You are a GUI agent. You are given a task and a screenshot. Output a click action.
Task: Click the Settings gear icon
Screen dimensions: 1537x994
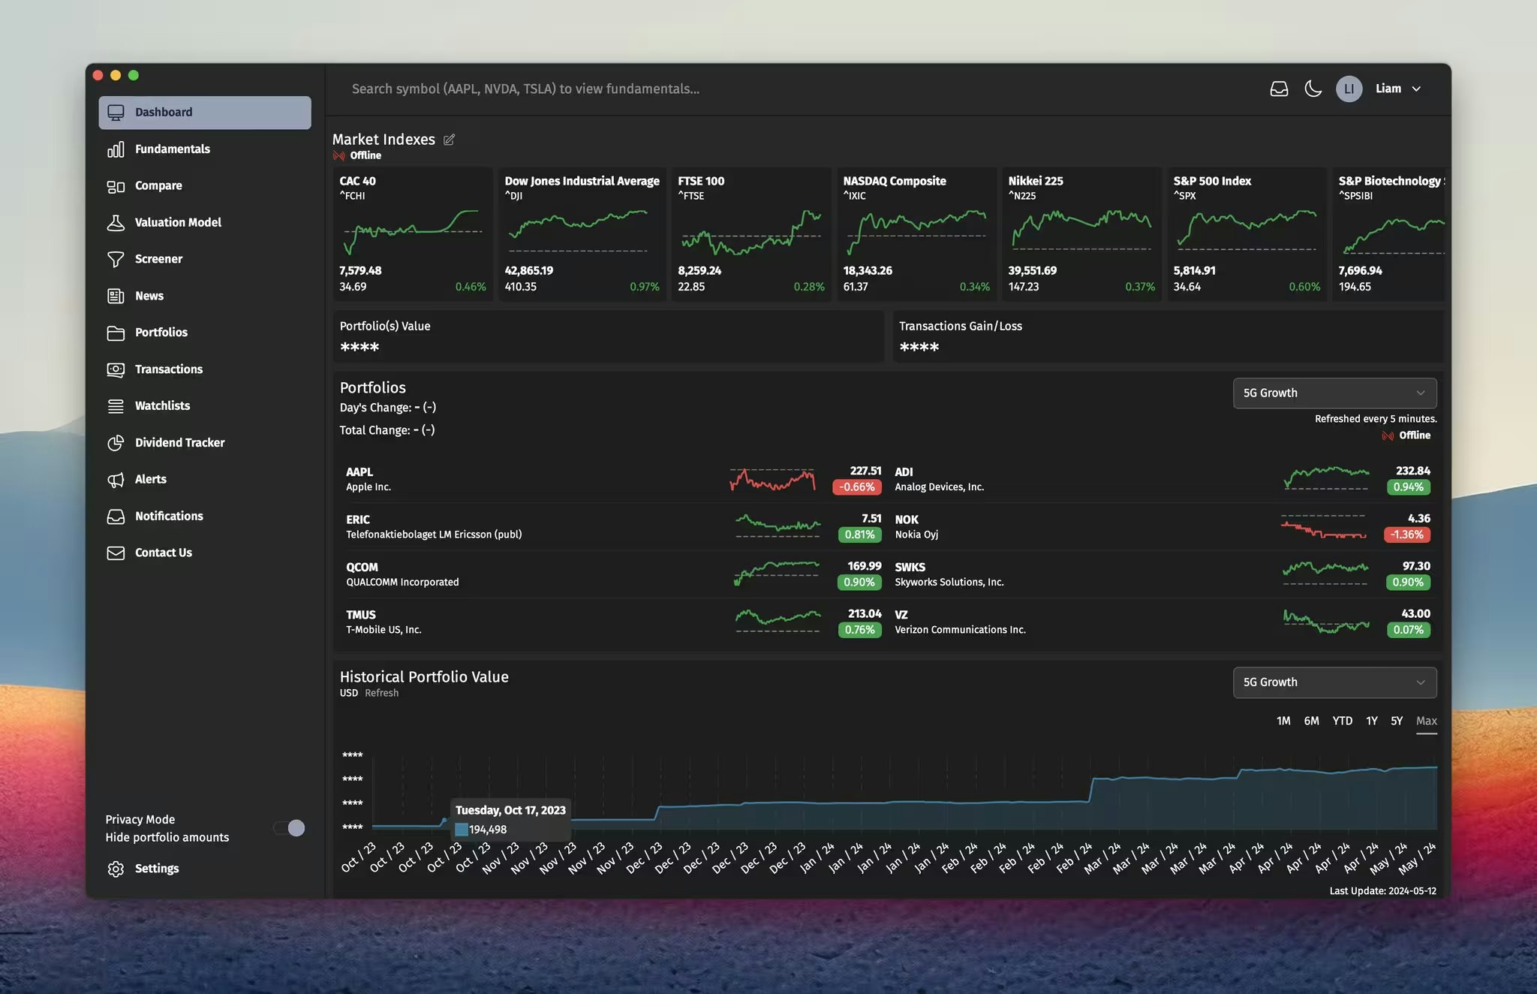(116, 869)
